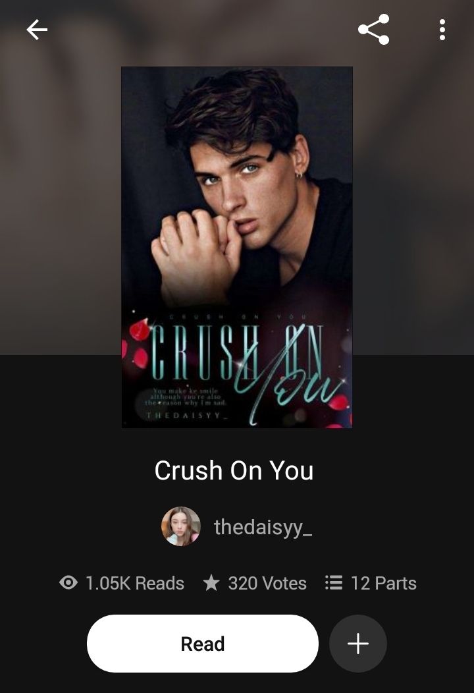Screen dimensions: 474x693
Task: Click the THEDAISYY_ credit on cover
Action: [187, 416]
